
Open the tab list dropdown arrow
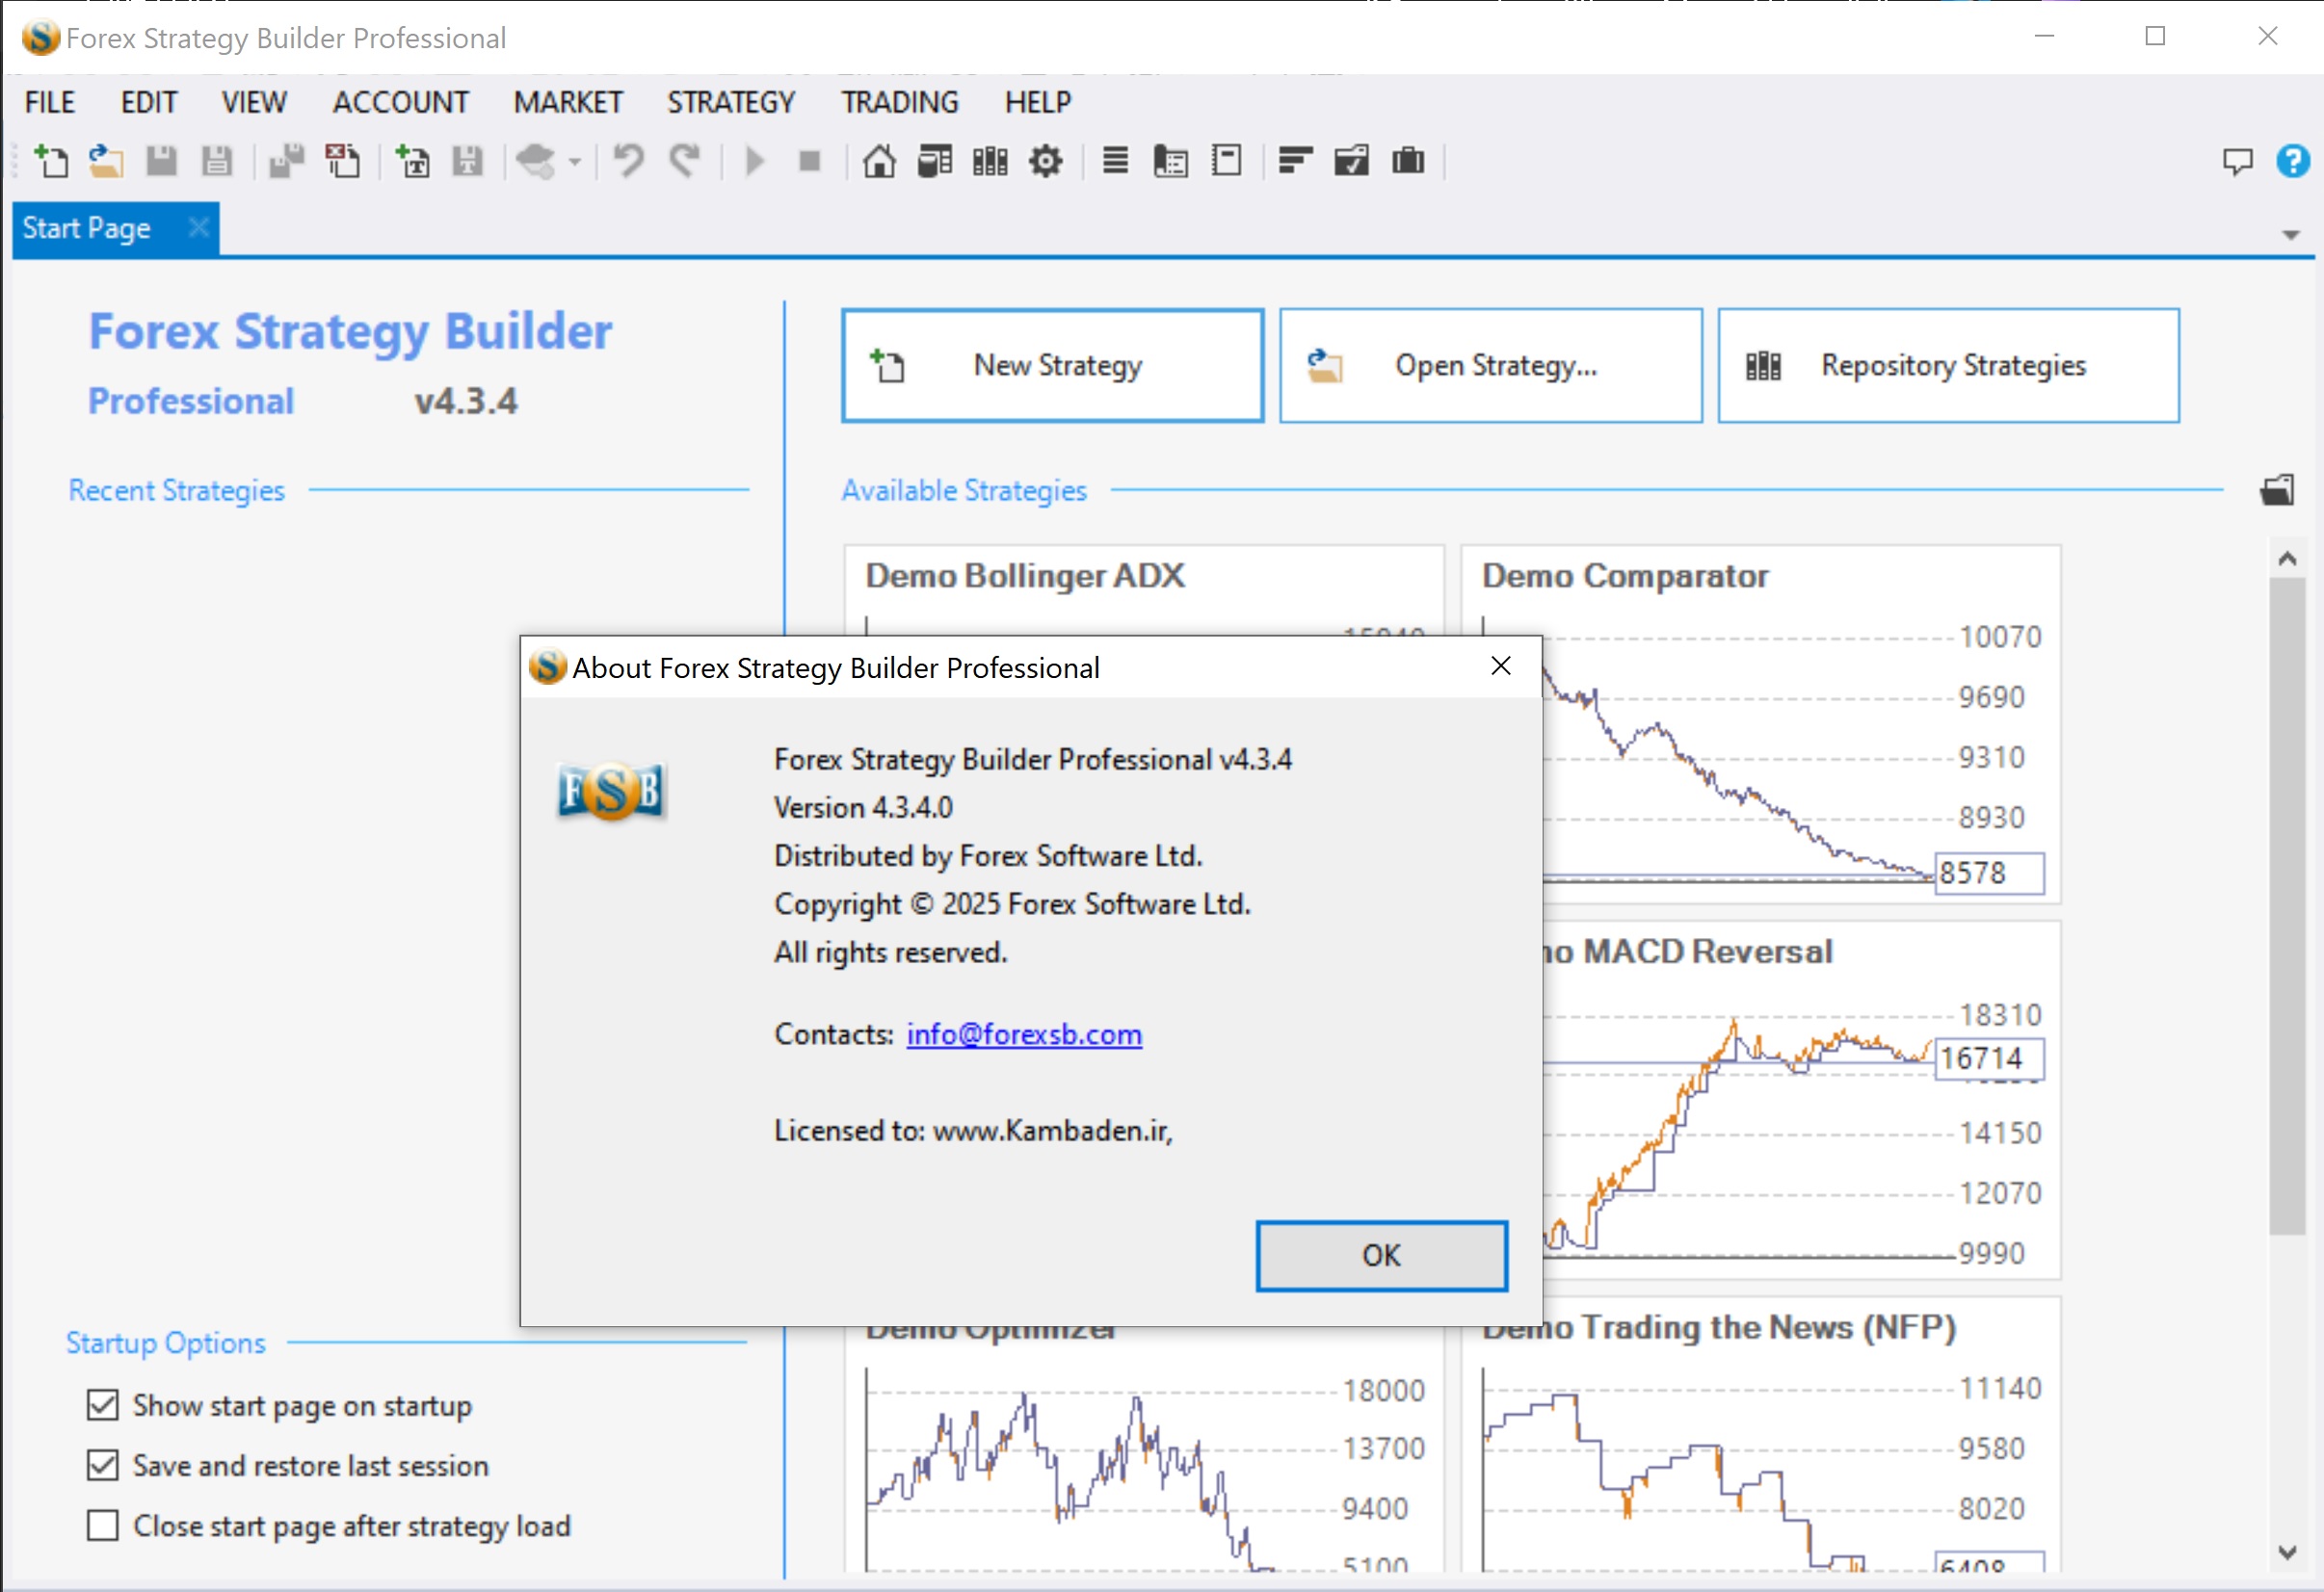click(x=2291, y=235)
